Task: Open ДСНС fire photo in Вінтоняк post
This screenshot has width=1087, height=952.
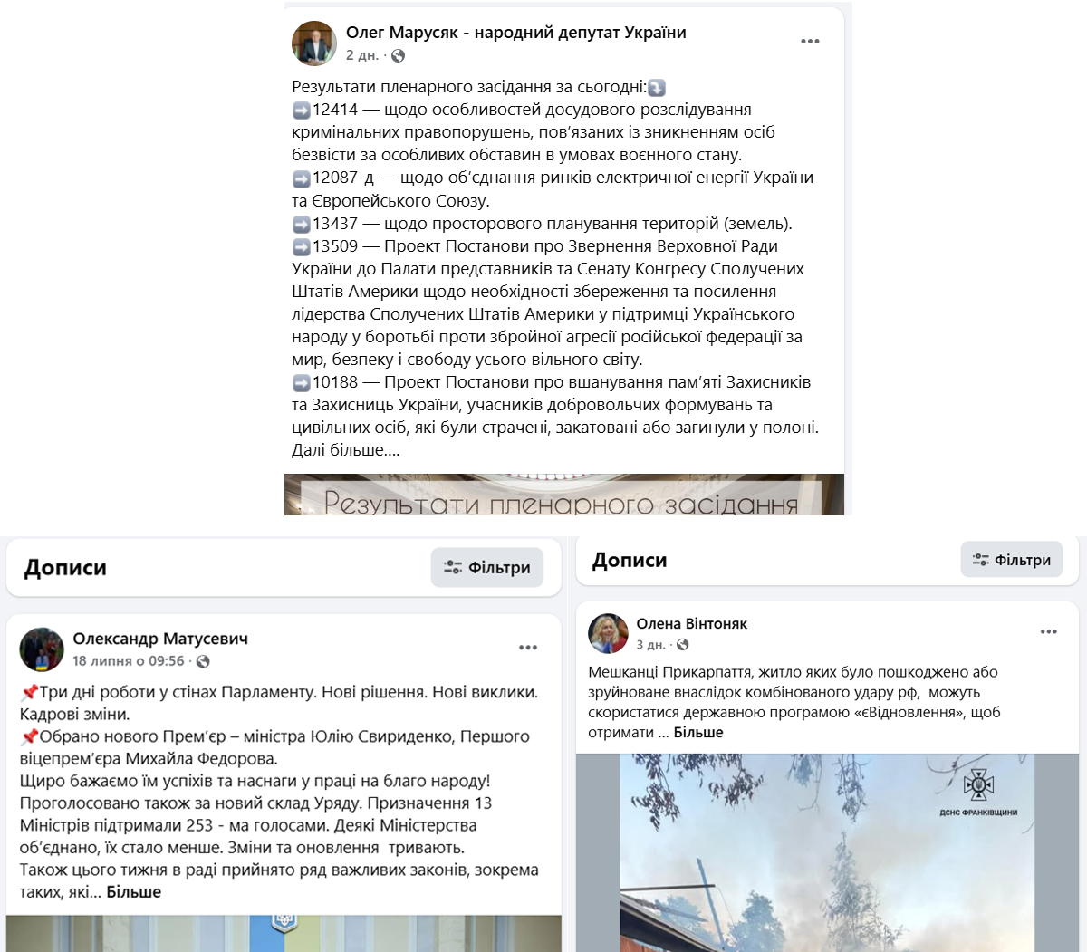Action: 828,852
